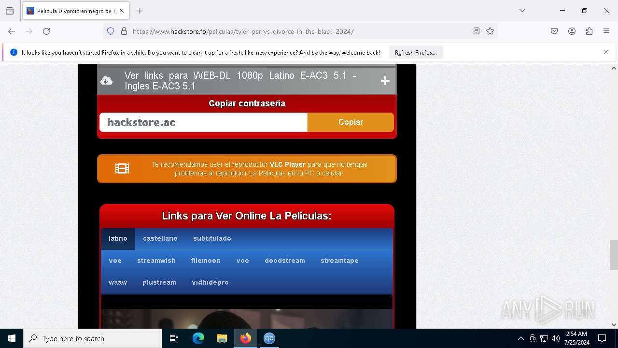618x348 pixels.
Task: Click the cloud download icon
Action: [x=107, y=81]
